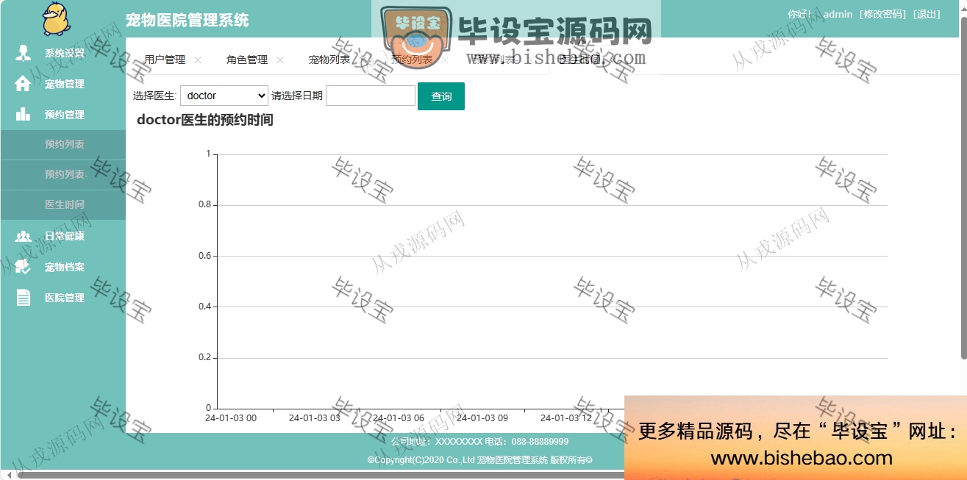This screenshot has height=480, width=967.
Task: Click the 修改密码 link in the header
Action: tap(882, 14)
